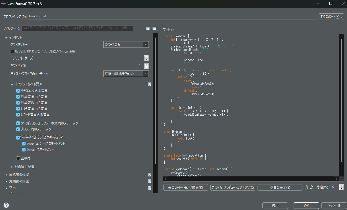
Task: Click the preview icon beside 波括弧の位置
Action: pyautogui.click(x=150, y=175)
